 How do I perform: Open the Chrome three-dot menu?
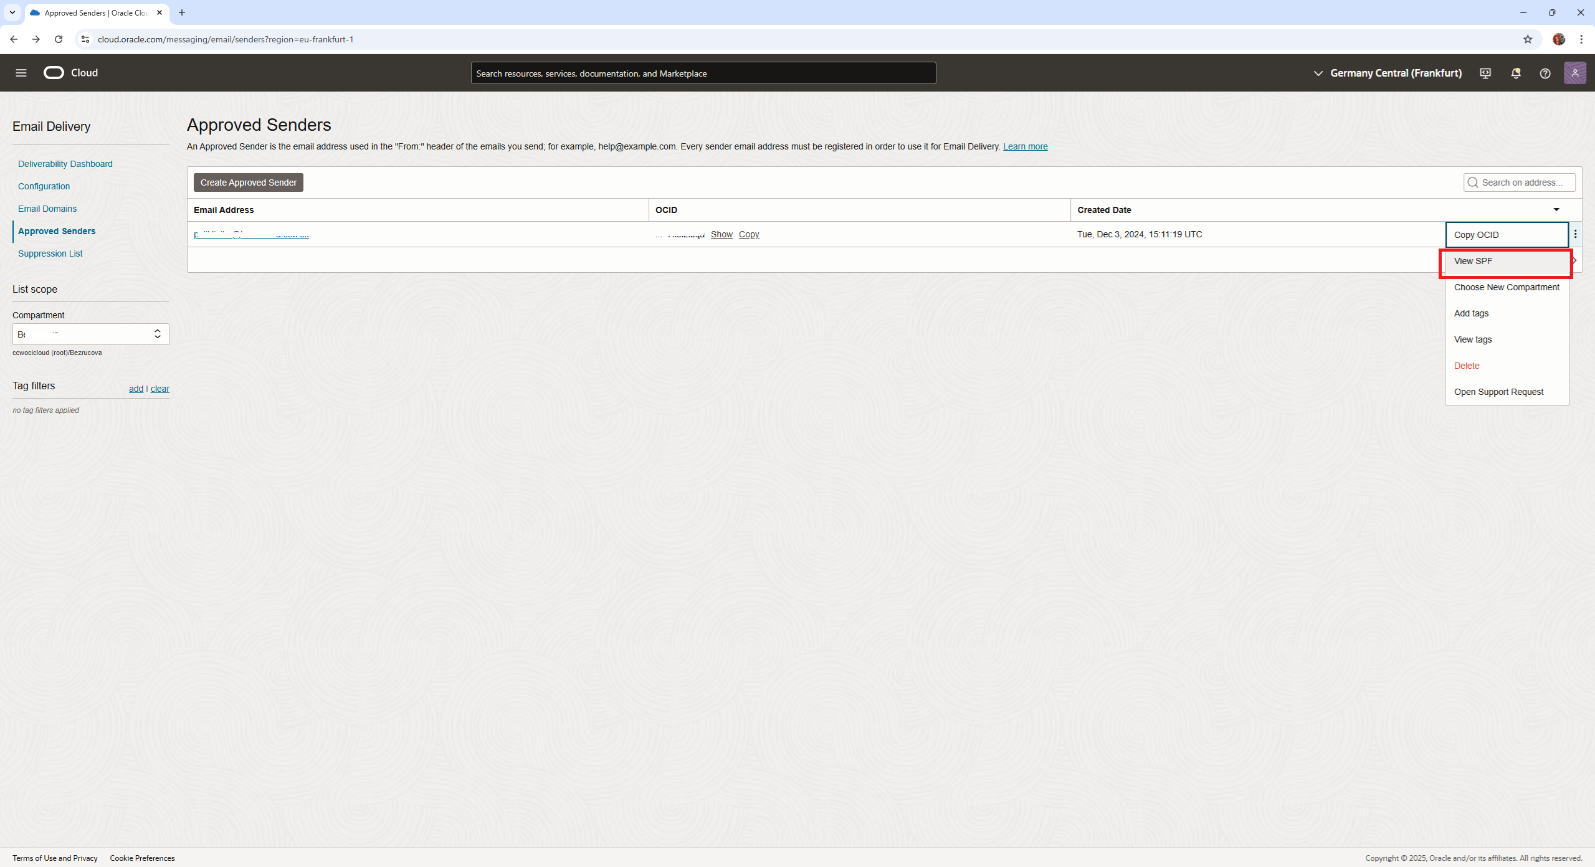point(1581,39)
